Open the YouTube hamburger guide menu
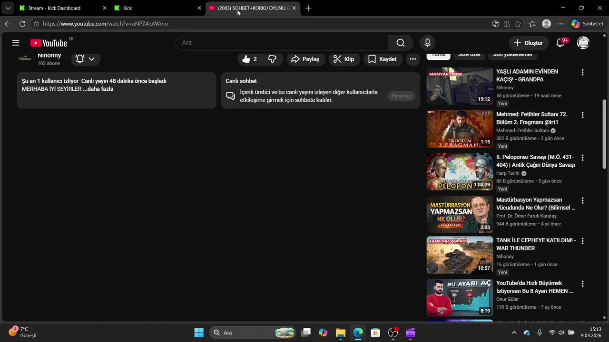Image resolution: width=609 pixels, height=342 pixels. point(16,43)
